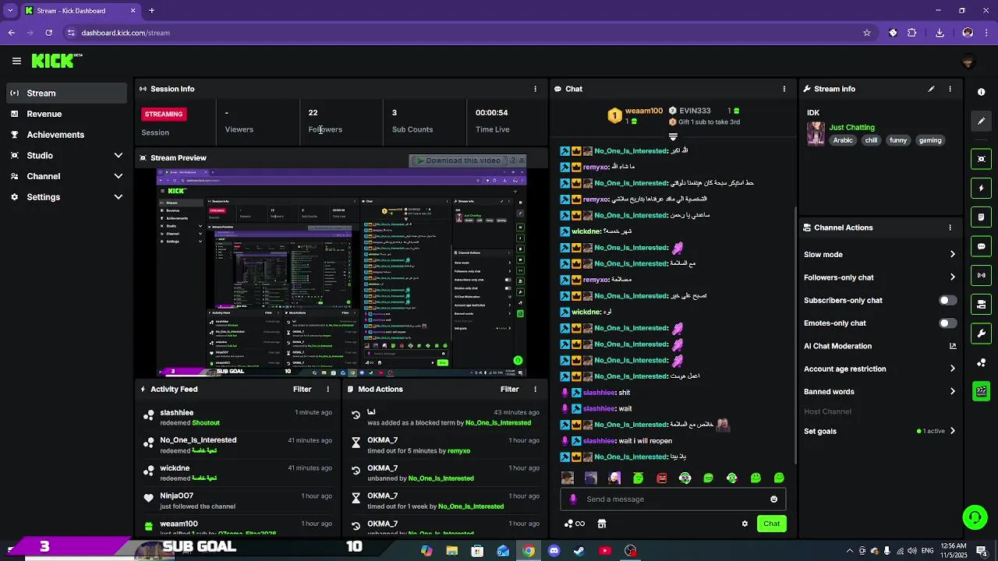Open the Mod Actions Filter

pyautogui.click(x=509, y=389)
